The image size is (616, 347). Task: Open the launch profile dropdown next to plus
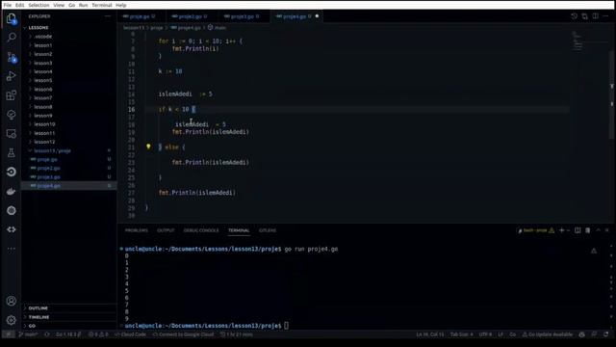569,230
